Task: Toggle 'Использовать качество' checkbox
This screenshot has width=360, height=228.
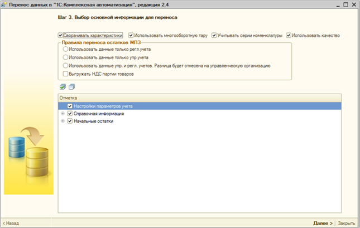Action: click(x=289, y=36)
